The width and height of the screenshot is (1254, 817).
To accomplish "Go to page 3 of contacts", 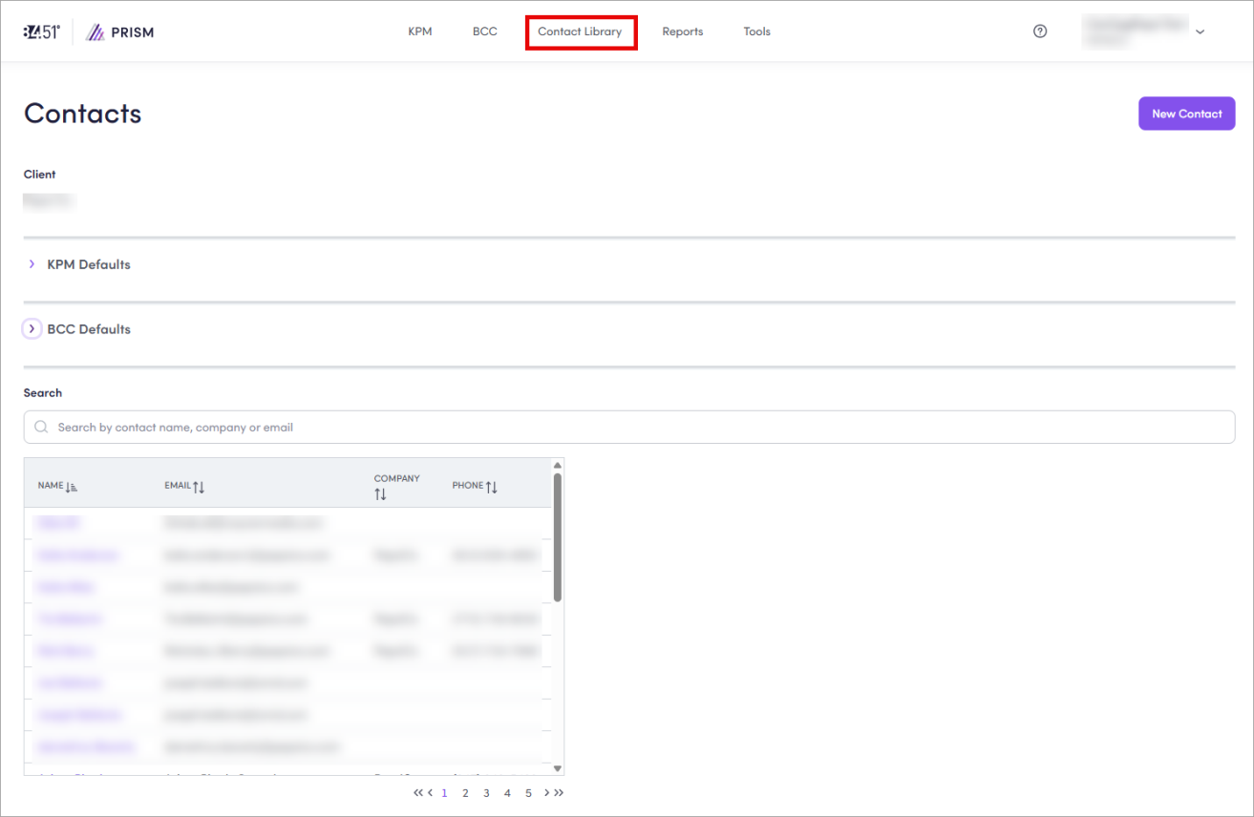I will point(486,793).
